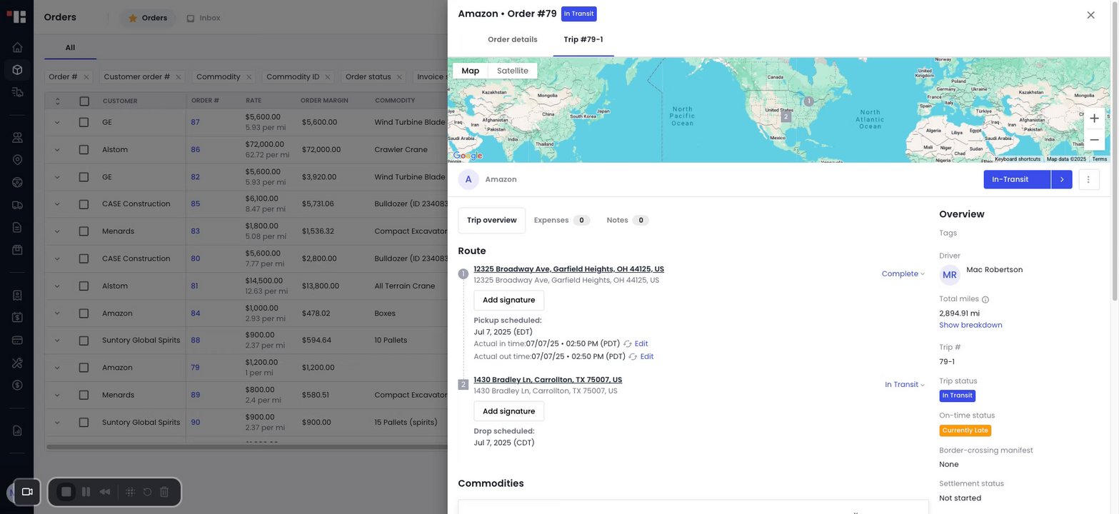Click the sync icon beside Actual out time

pyautogui.click(x=633, y=357)
